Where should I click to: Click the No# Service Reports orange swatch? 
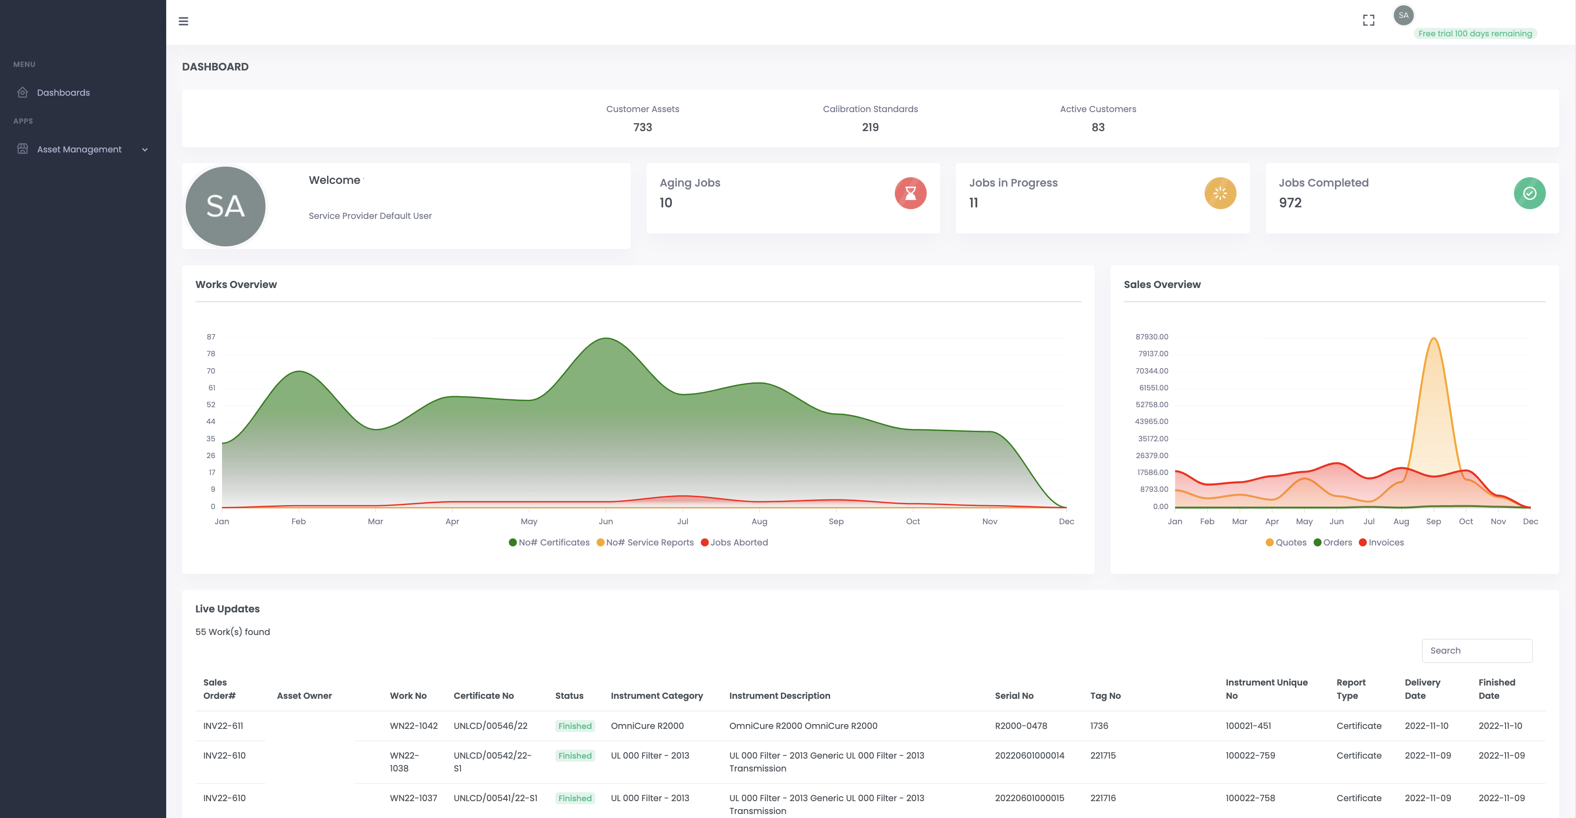tap(600, 542)
